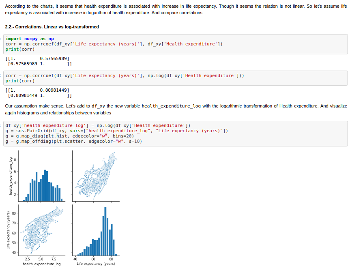Click the health_expenditure_log histogram plot
352x273 pixels.
42,176
